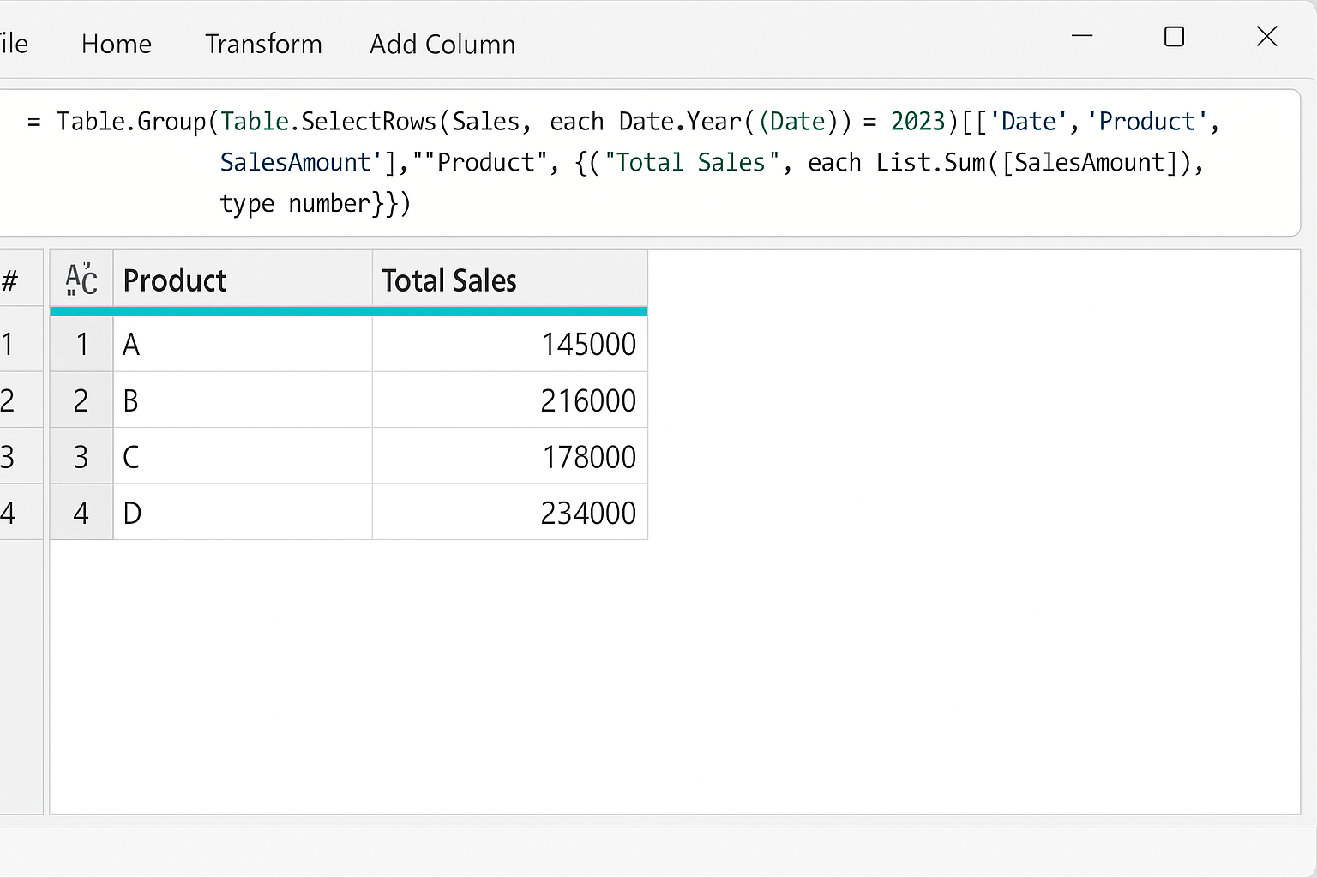Click row number 3 in the grid
The height and width of the screenshot is (878, 1317).
pyautogui.click(x=81, y=456)
